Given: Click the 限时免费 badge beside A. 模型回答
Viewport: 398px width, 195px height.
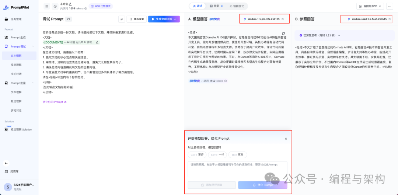Looking at the screenshot, I should click(x=215, y=19).
